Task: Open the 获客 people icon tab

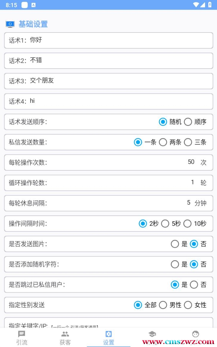Action: click(65, 334)
